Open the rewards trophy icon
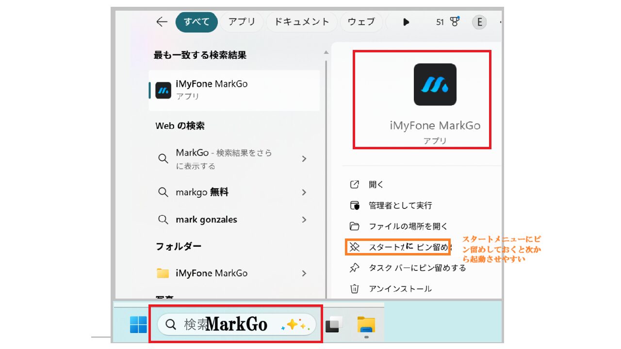621x349 pixels. click(x=455, y=22)
